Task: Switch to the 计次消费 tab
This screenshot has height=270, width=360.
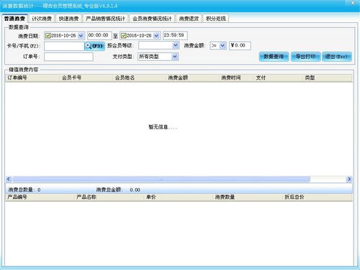Action: pos(42,19)
